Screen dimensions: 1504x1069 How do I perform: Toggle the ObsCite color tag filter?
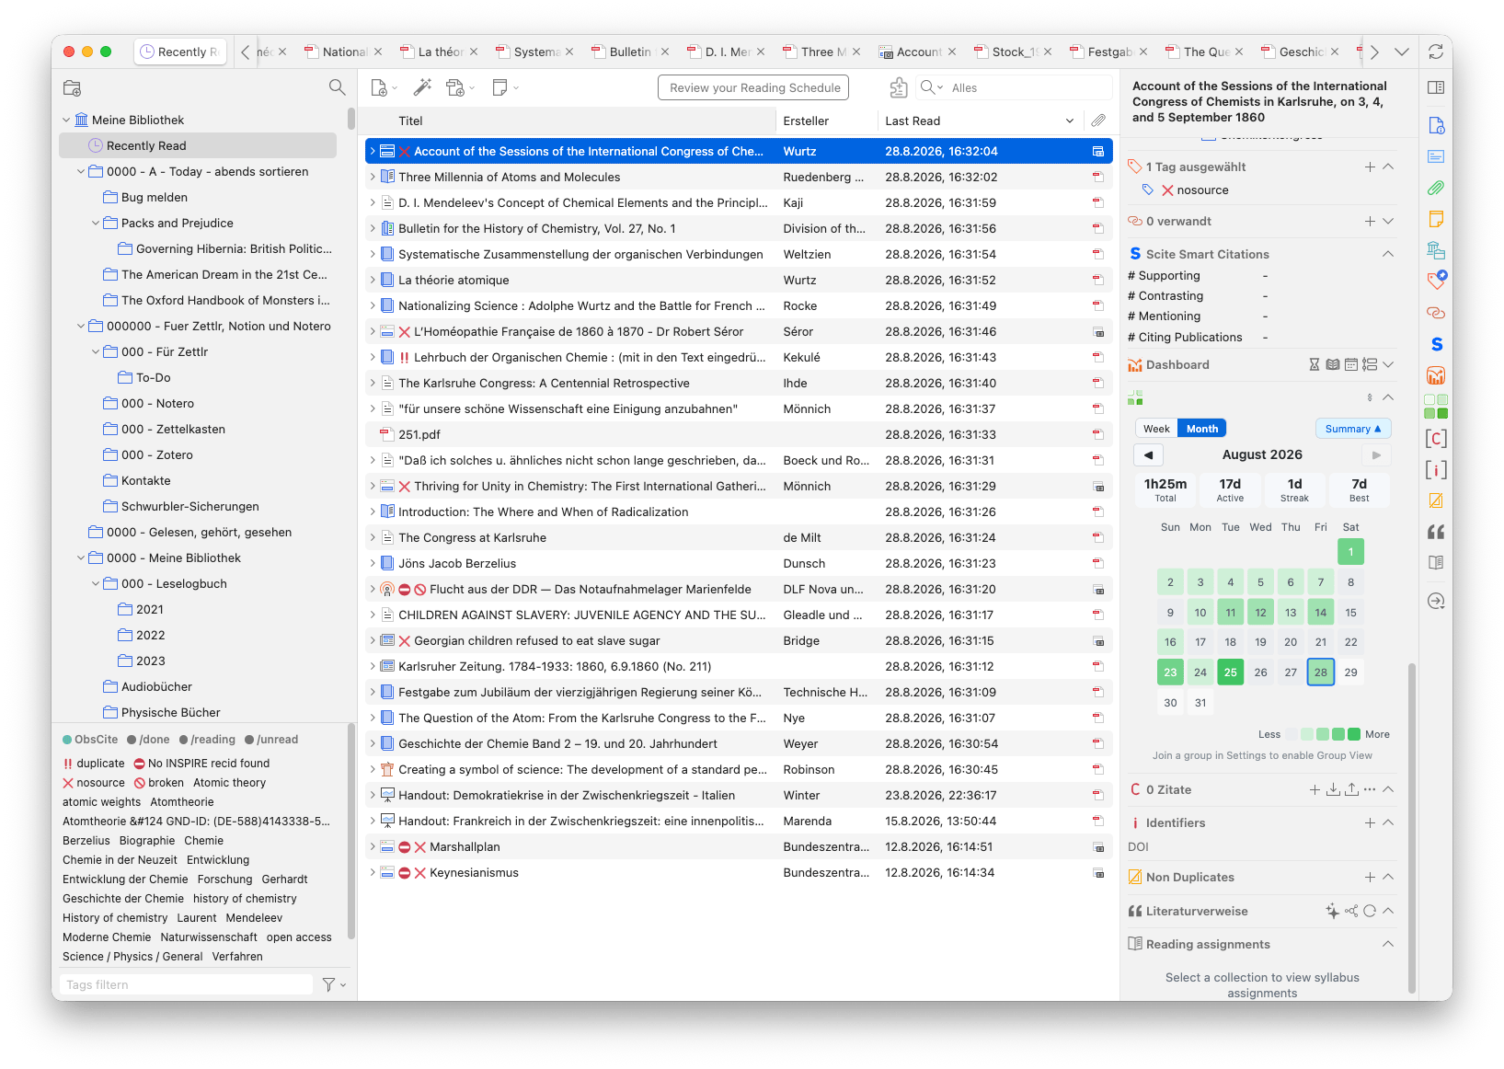click(90, 740)
